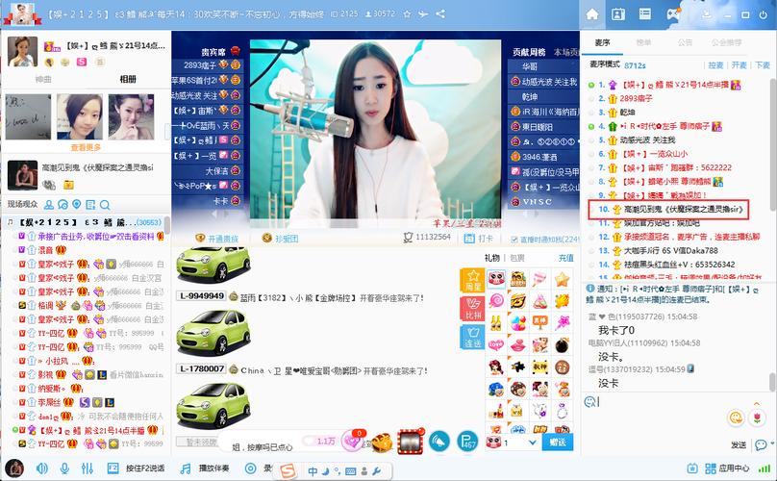
Task: Click the blue megaphone broadcast icon
Action: (439, 442)
